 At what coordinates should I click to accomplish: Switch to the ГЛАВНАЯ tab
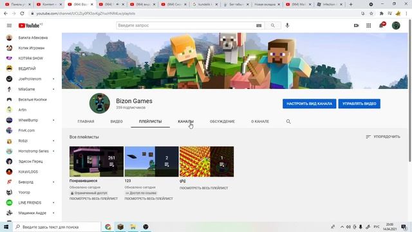[x=86, y=122]
